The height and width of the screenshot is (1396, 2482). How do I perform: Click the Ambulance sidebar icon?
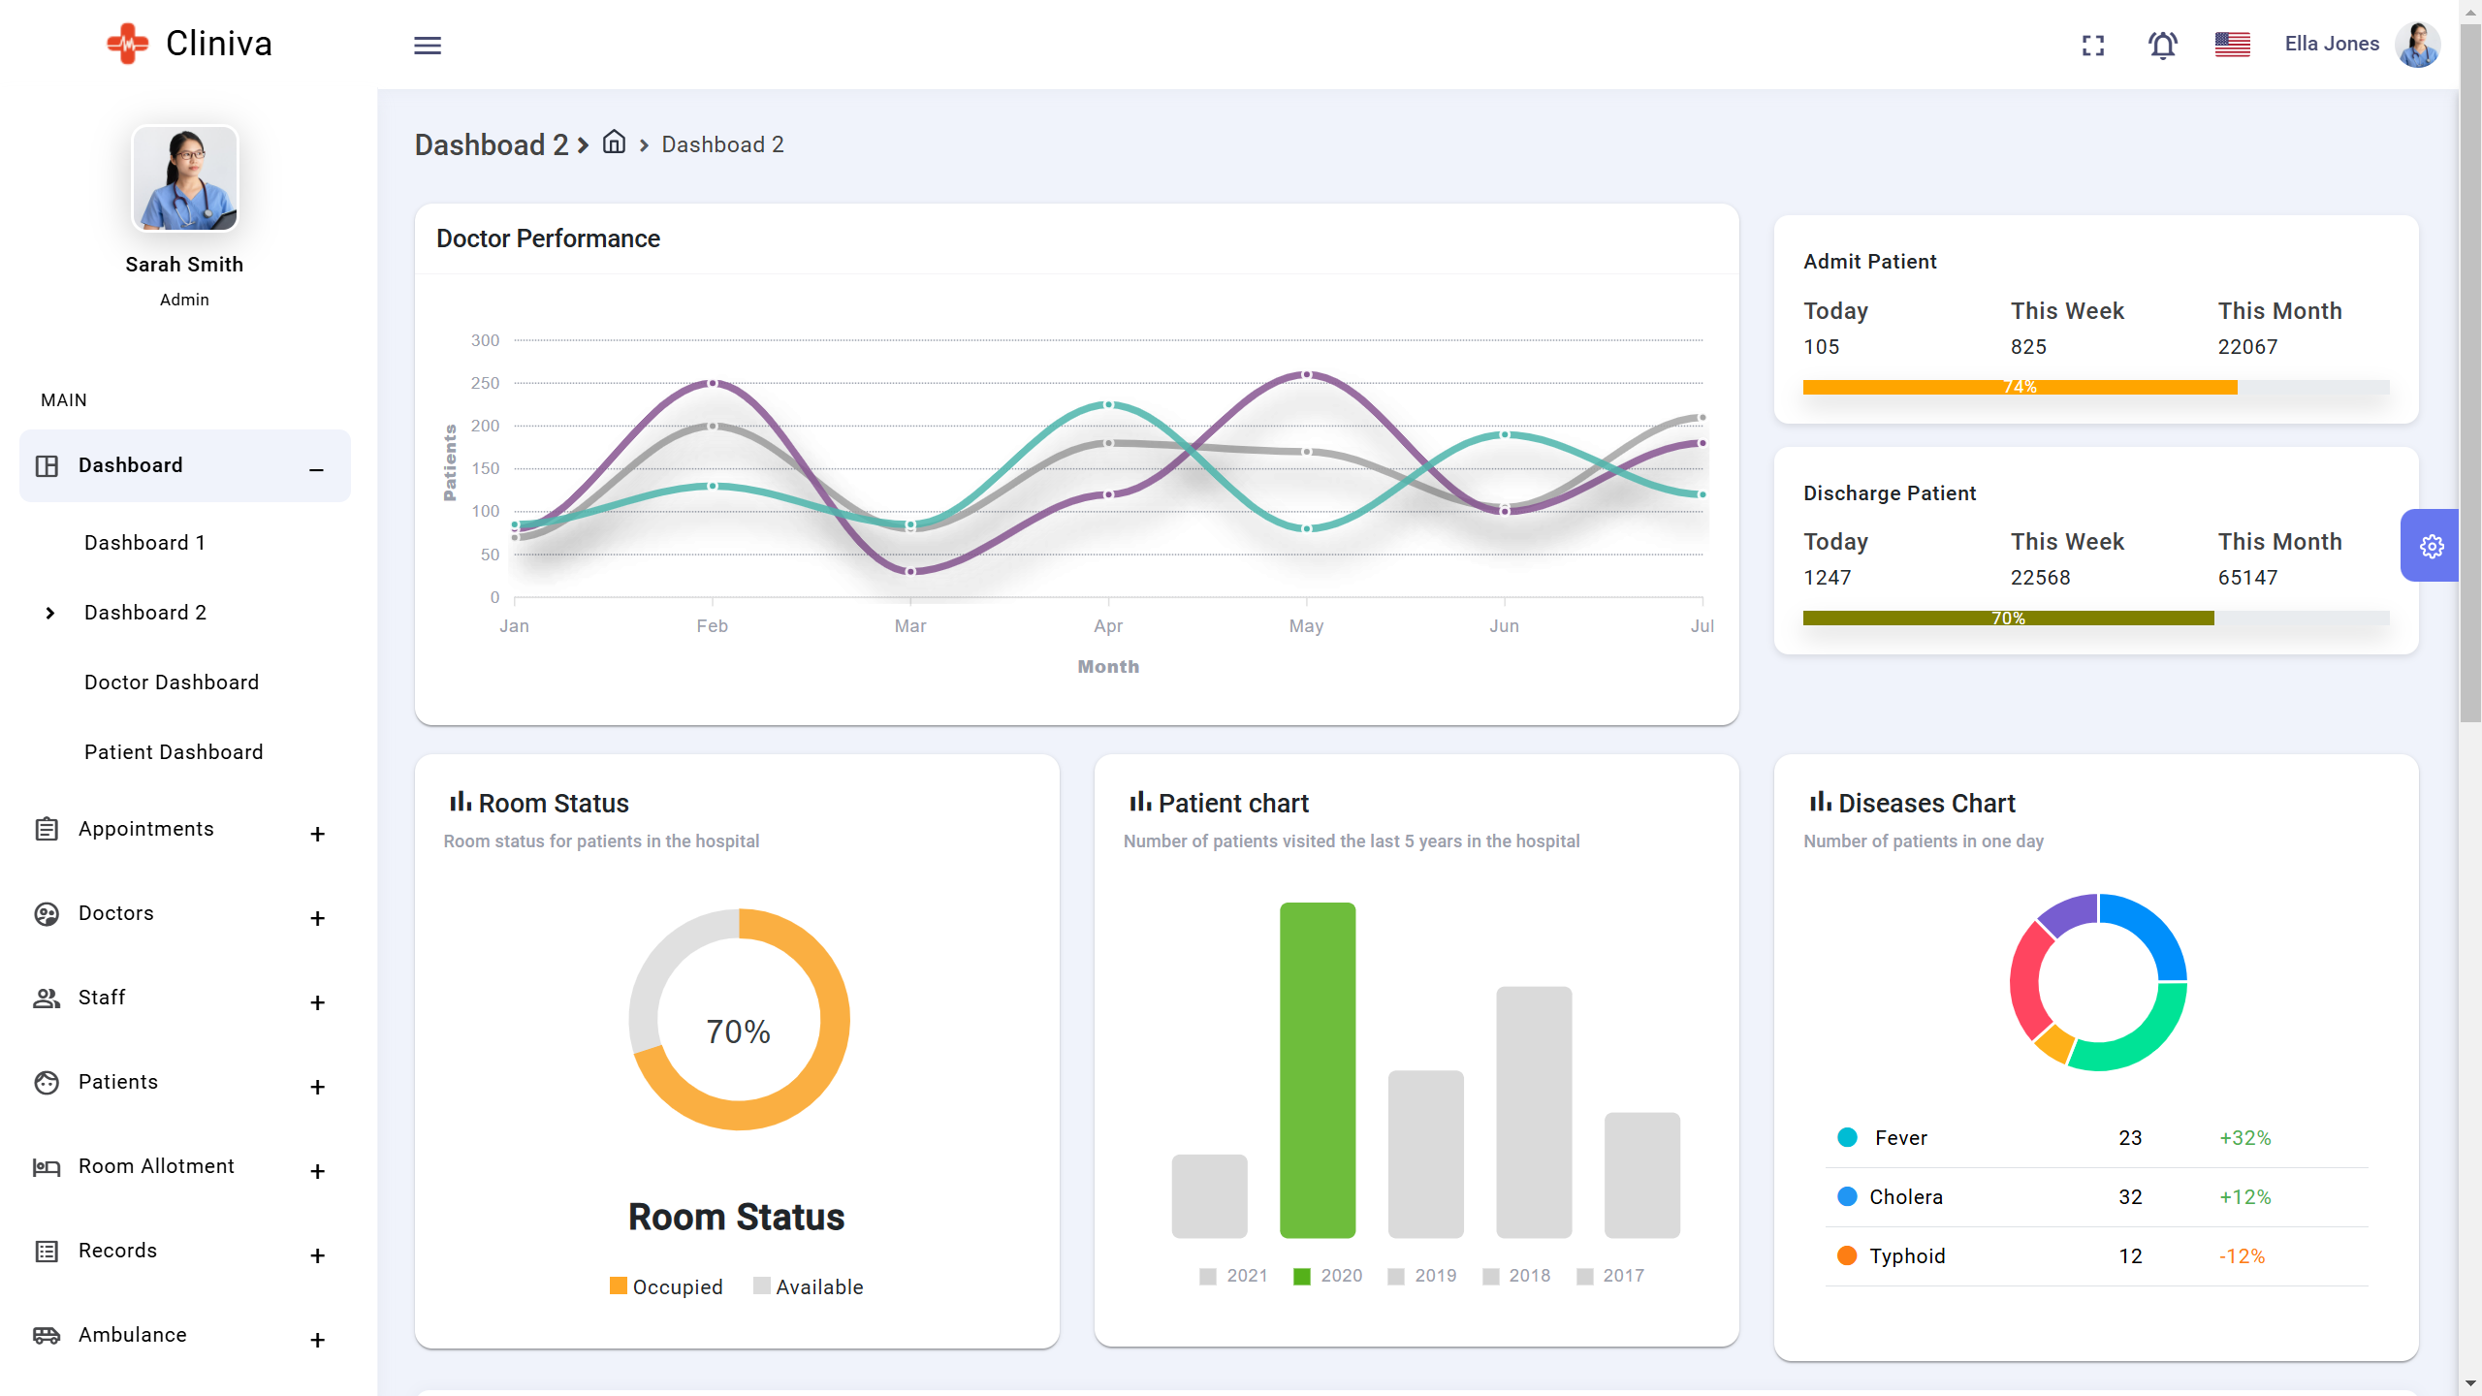tap(47, 1335)
